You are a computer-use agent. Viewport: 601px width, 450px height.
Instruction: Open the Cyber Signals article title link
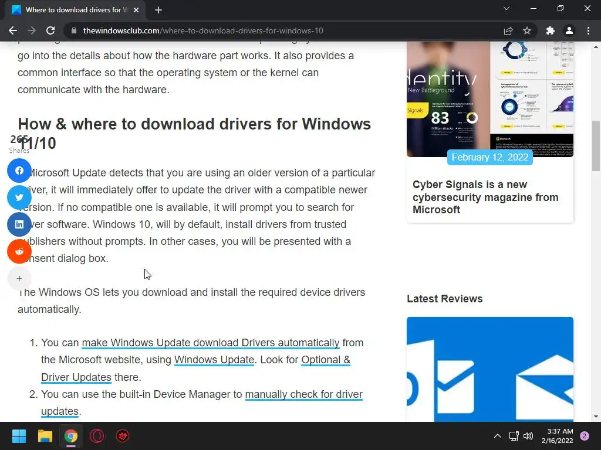pyautogui.click(x=485, y=197)
